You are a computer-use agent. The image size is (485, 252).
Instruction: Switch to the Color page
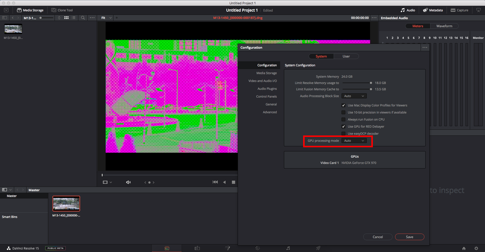(258, 248)
